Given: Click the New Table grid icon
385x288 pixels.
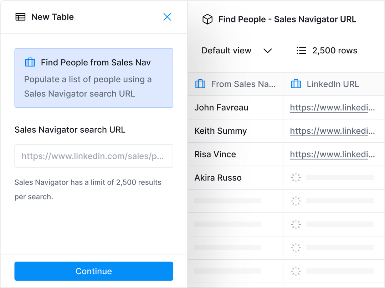Looking at the screenshot, I should (x=20, y=17).
